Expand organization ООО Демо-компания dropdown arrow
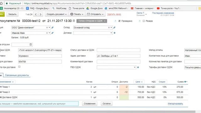The width and height of the screenshot is (201, 113). (49, 28)
